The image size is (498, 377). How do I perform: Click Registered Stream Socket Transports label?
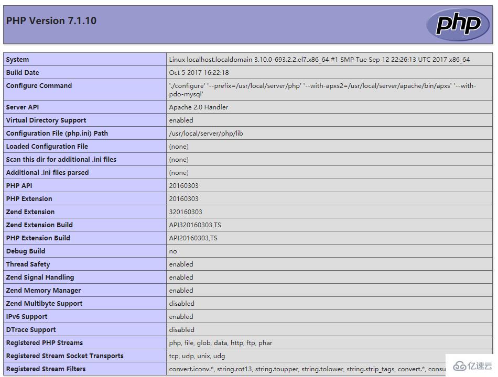click(x=65, y=356)
